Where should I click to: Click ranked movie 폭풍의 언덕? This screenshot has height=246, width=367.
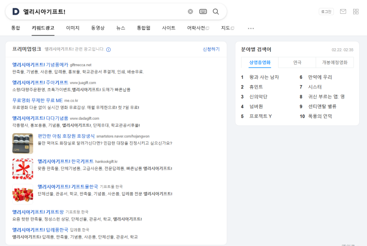320,116
